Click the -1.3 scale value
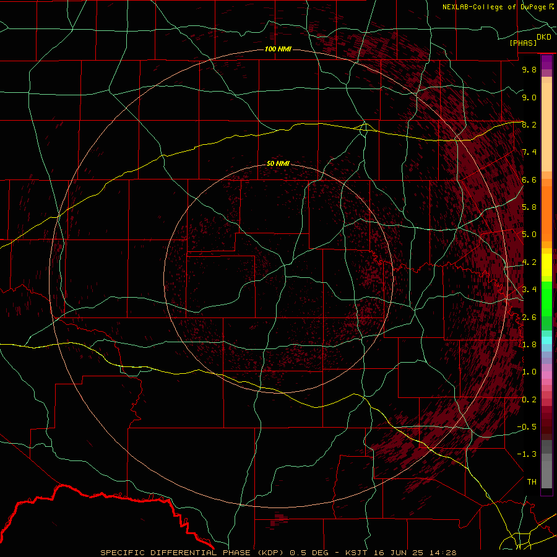This screenshot has width=557, height=557. click(x=527, y=454)
